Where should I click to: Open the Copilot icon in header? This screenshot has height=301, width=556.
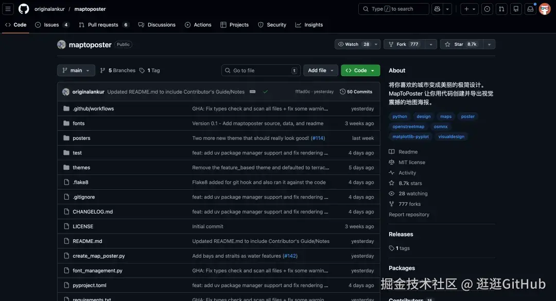pos(437,9)
